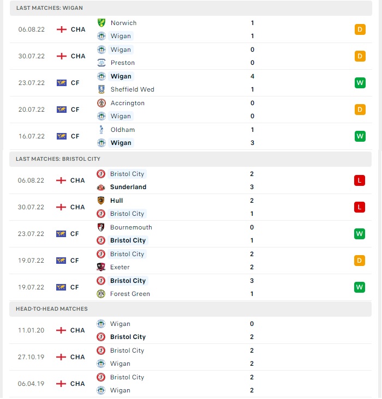
Task: Click the Preston club crest icon
Action: point(102,63)
